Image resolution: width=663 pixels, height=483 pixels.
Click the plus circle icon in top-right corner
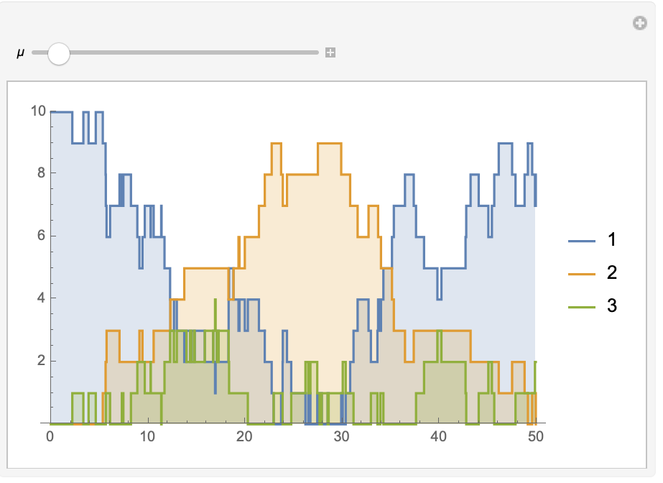[639, 24]
